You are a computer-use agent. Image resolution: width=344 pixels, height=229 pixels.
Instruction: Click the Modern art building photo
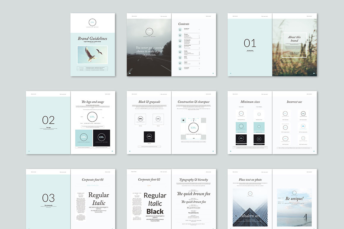(250, 208)
